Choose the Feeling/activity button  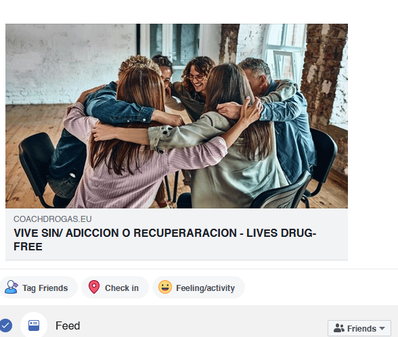click(x=198, y=288)
